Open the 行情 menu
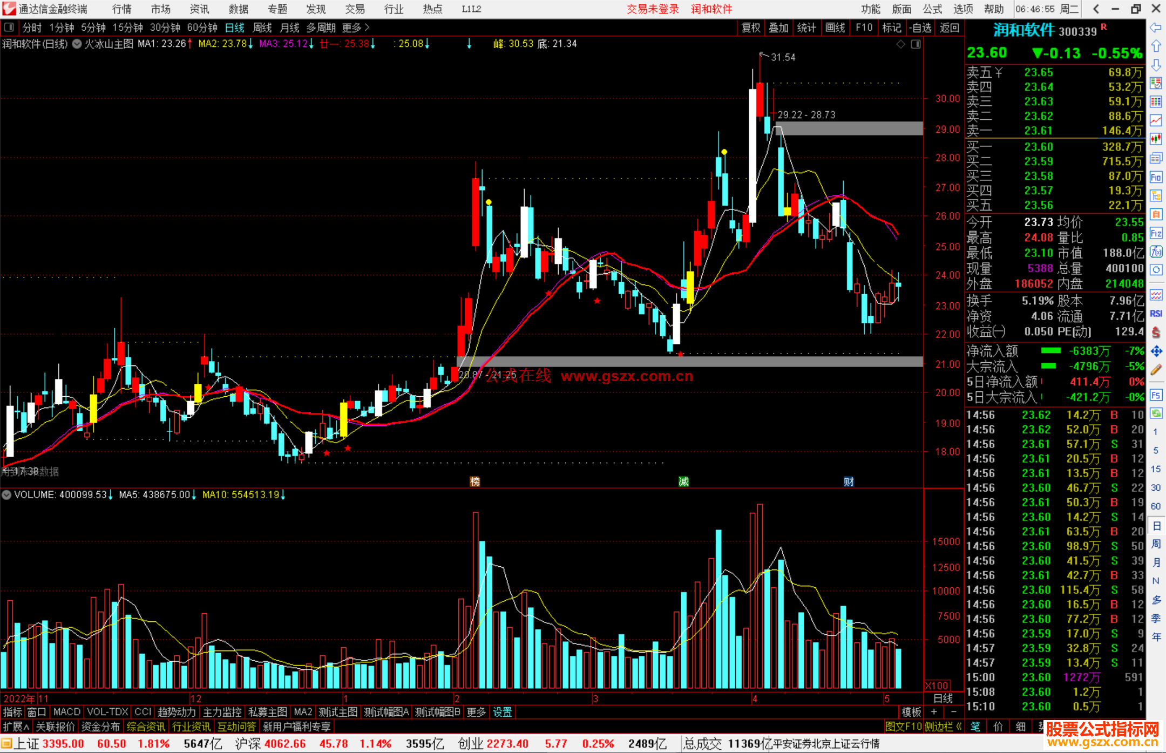This screenshot has height=753, width=1166. click(x=122, y=9)
